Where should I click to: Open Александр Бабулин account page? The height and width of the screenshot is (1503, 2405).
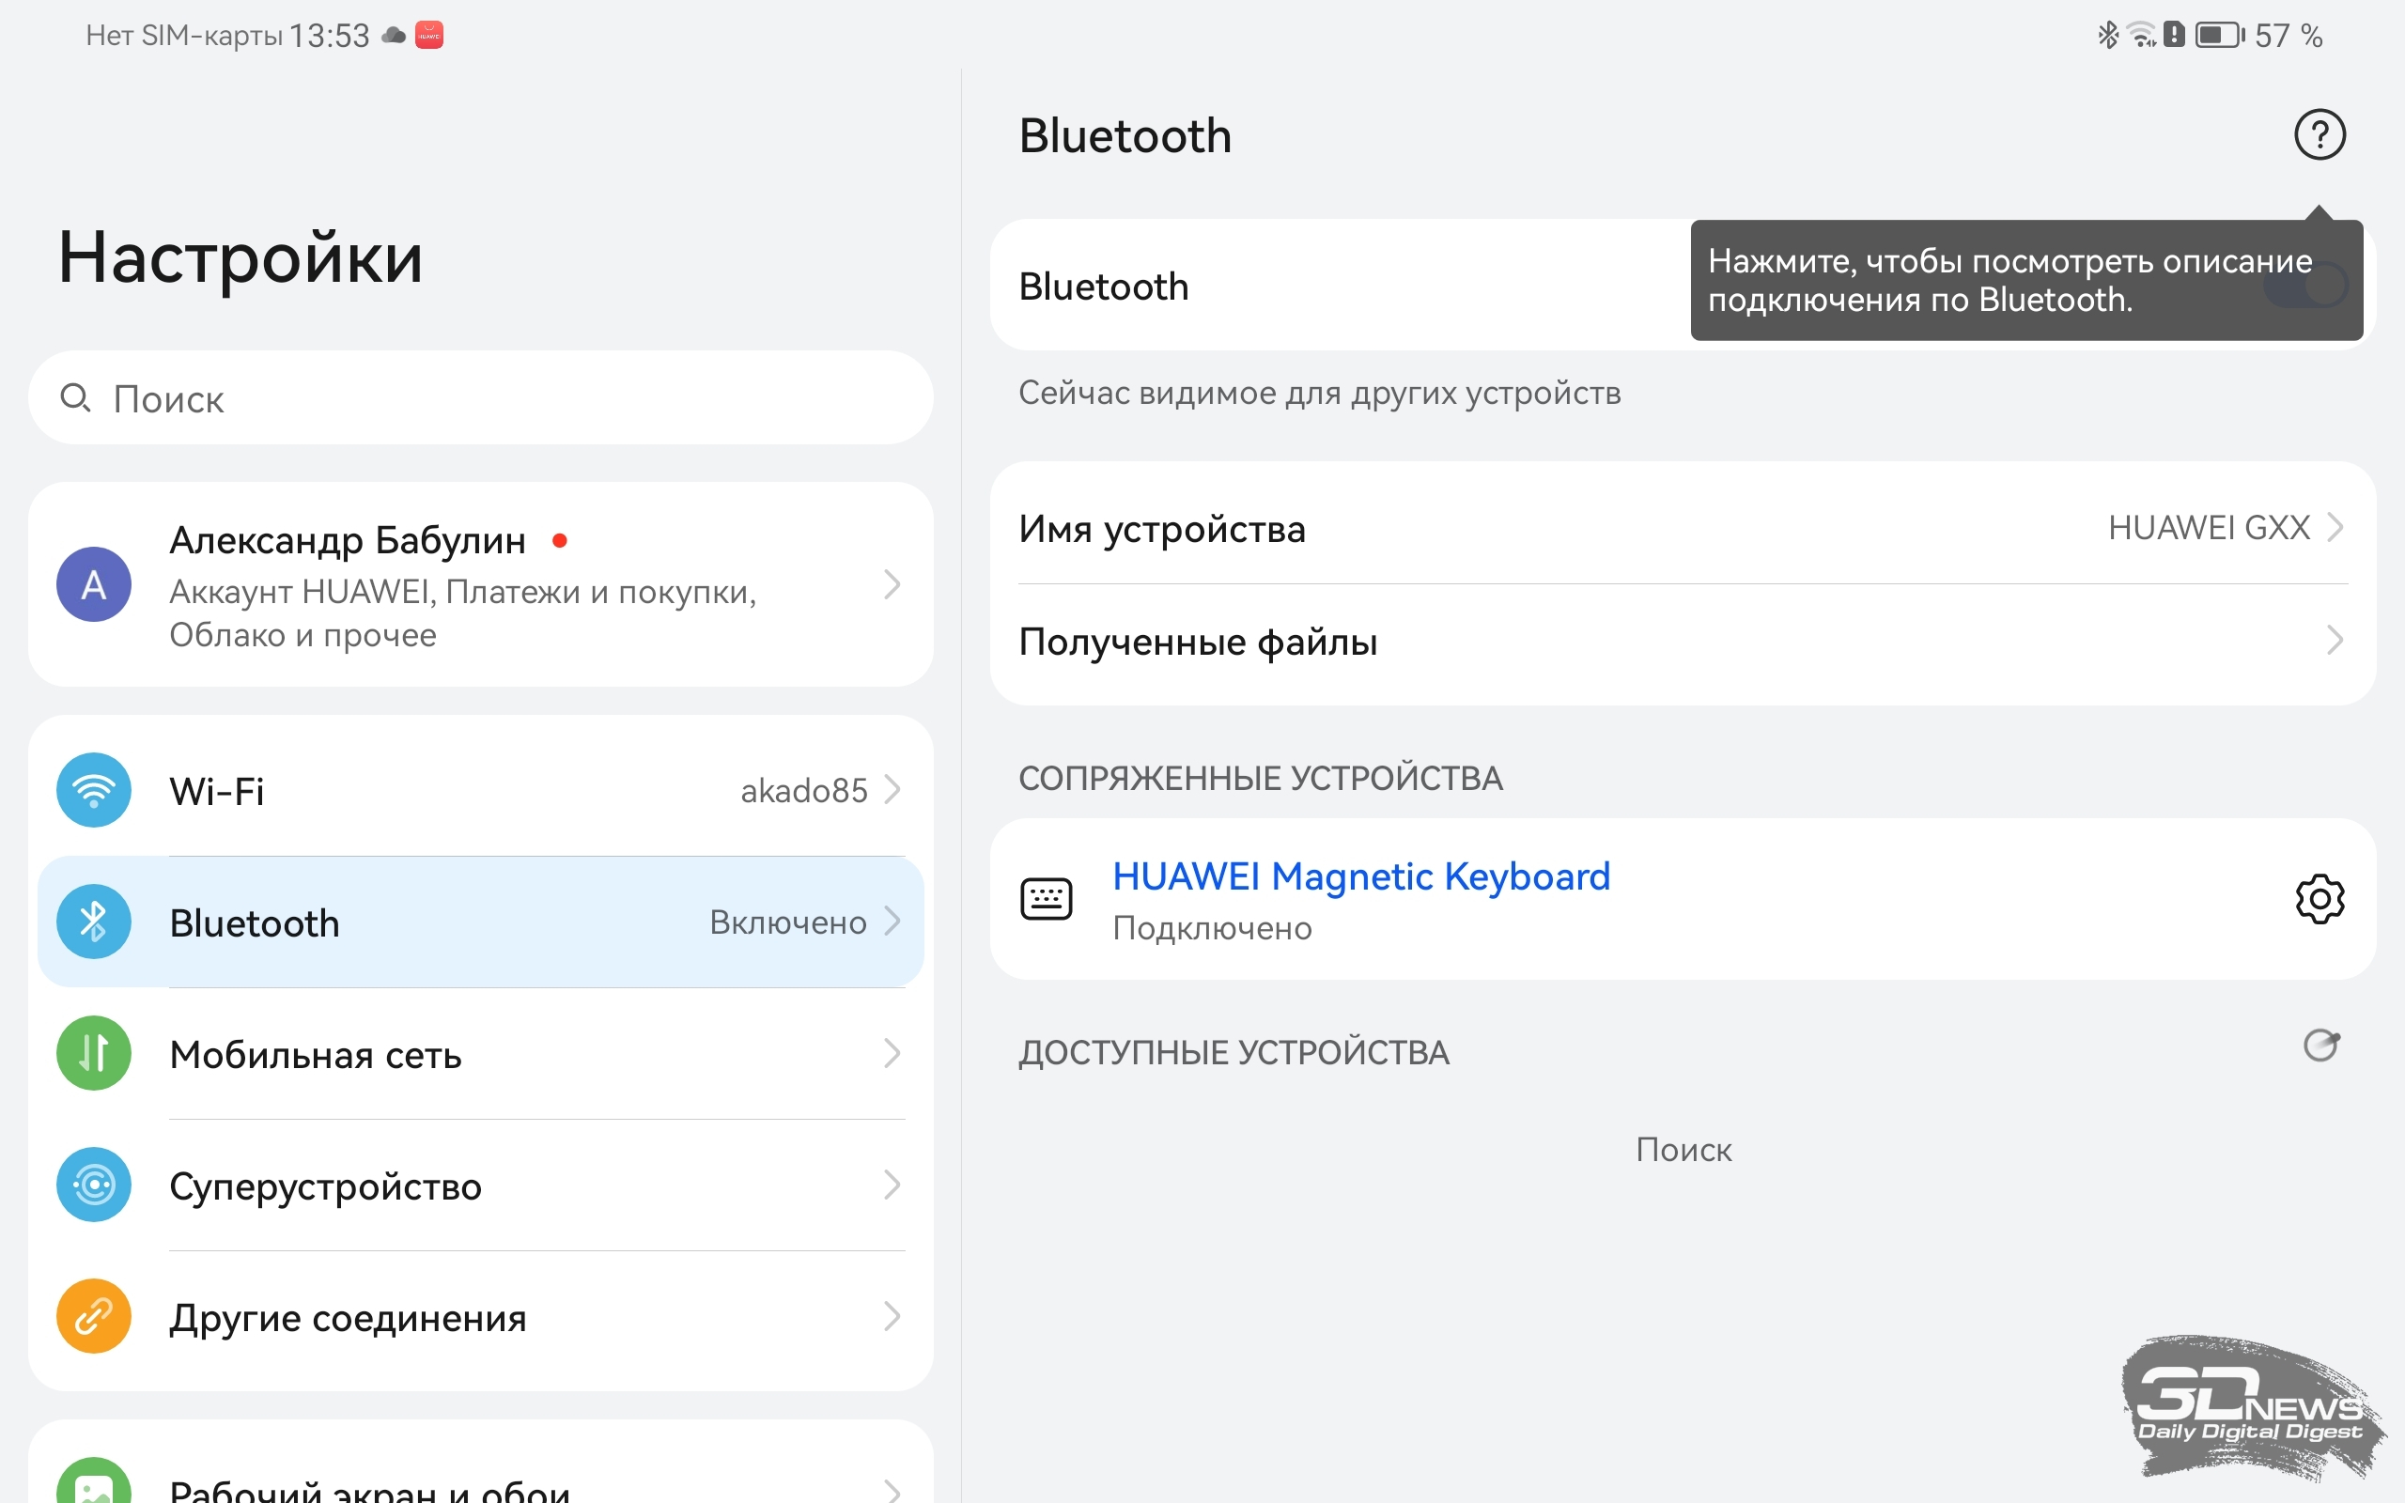click(481, 584)
